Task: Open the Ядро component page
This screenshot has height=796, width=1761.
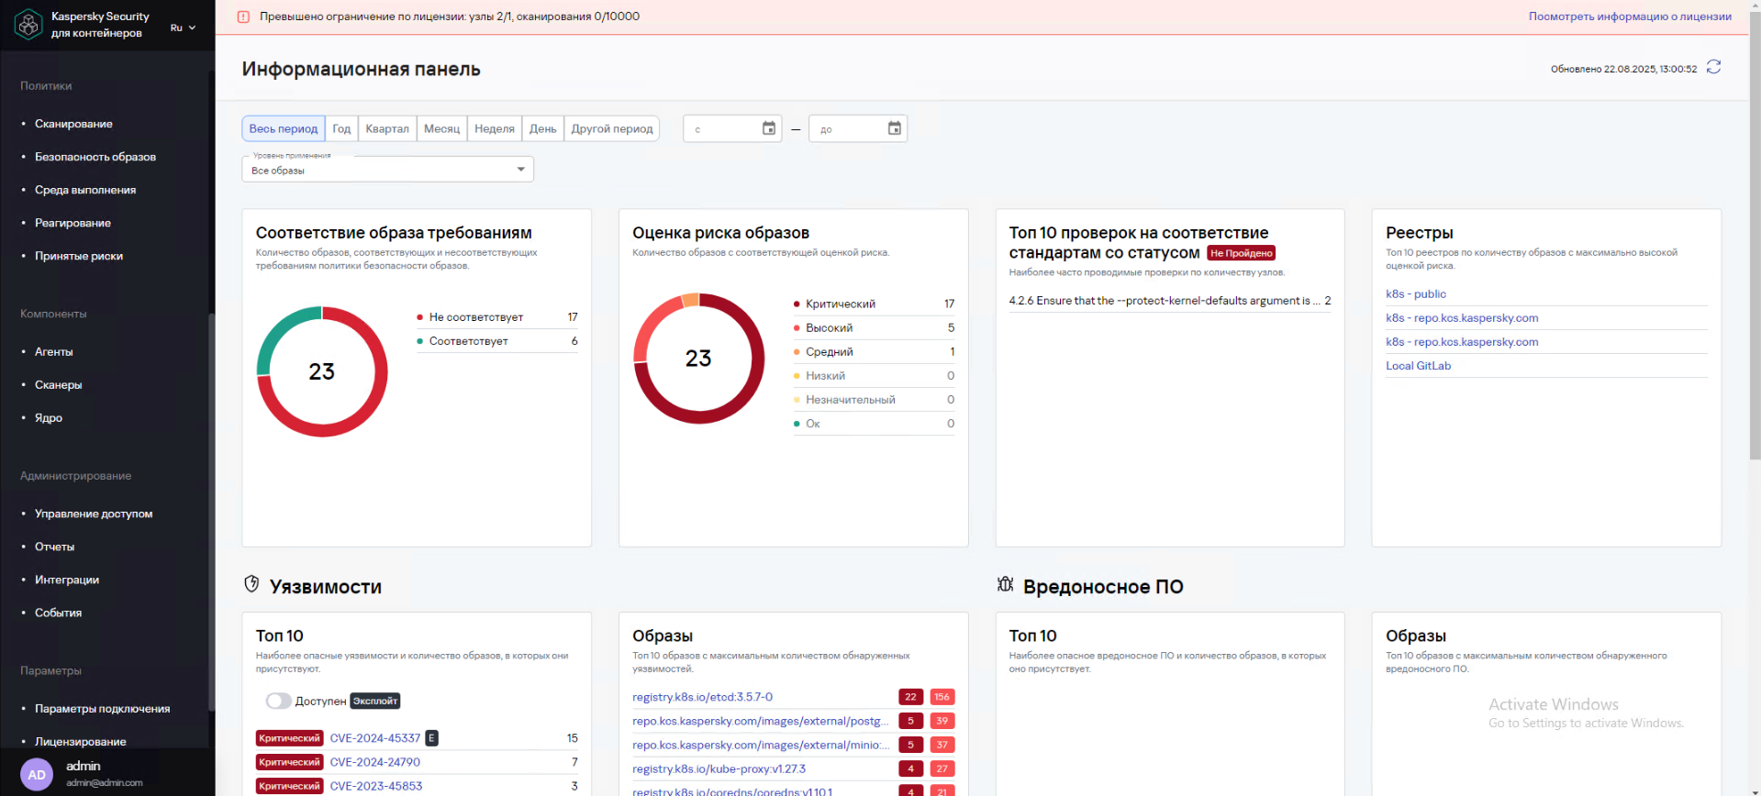Action: [49, 417]
